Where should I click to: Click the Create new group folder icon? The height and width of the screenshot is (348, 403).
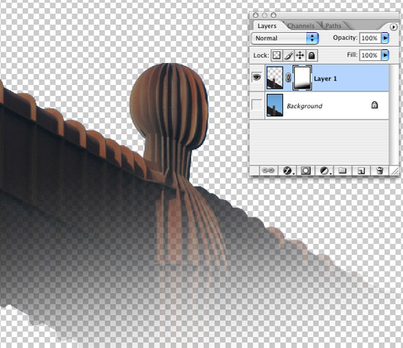click(x=342, y=171)
